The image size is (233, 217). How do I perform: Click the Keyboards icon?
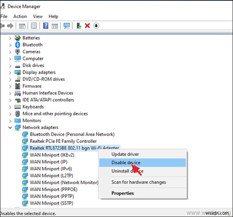tap(18, 107)
